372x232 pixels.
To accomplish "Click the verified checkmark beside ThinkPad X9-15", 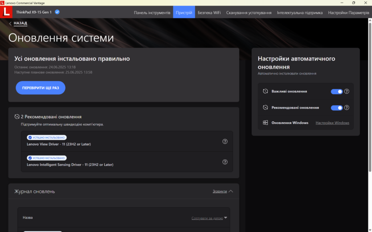I will pos(57,12).
